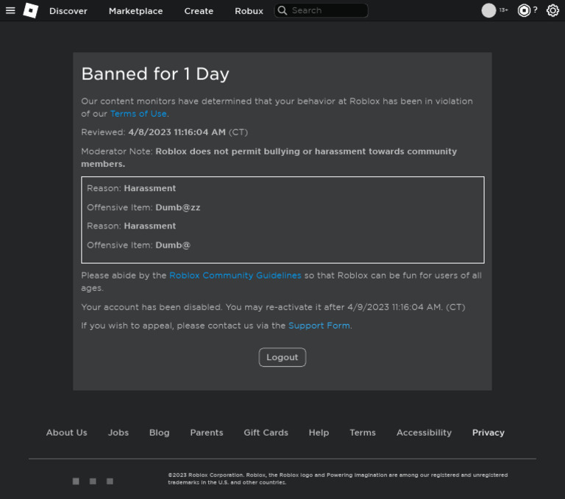Click the search magnifier icon
Image resolution: width=565 pixels, height=499 pixels.
tap(282, 10)
